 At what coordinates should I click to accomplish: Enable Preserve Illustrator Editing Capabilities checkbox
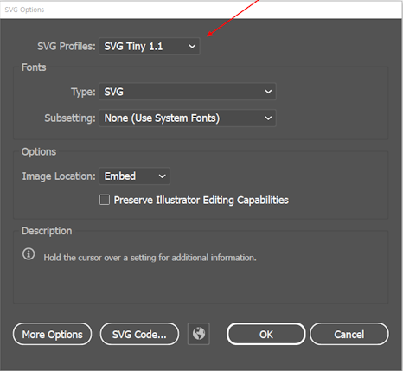pos(105,200)
